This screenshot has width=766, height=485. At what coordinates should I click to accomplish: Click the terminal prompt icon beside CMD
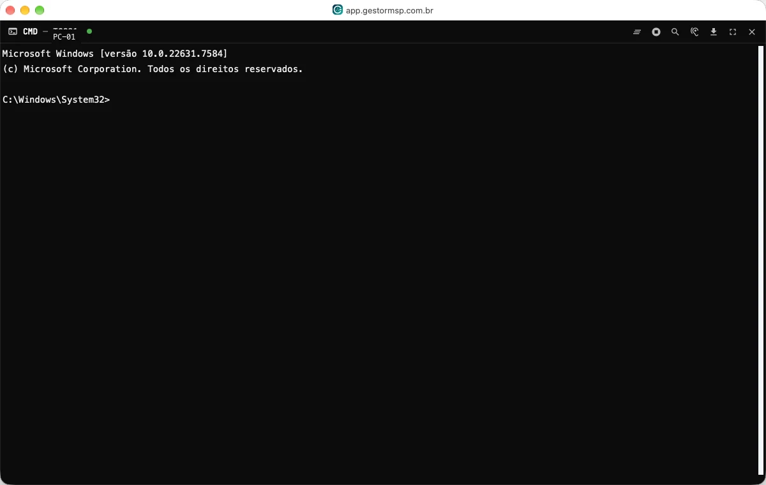pos(13,31)
